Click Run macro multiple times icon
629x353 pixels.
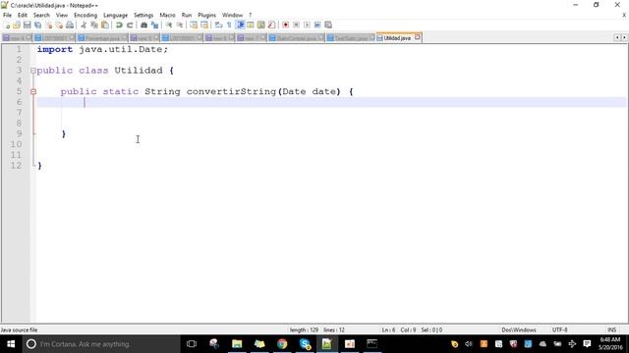[317, 25]
